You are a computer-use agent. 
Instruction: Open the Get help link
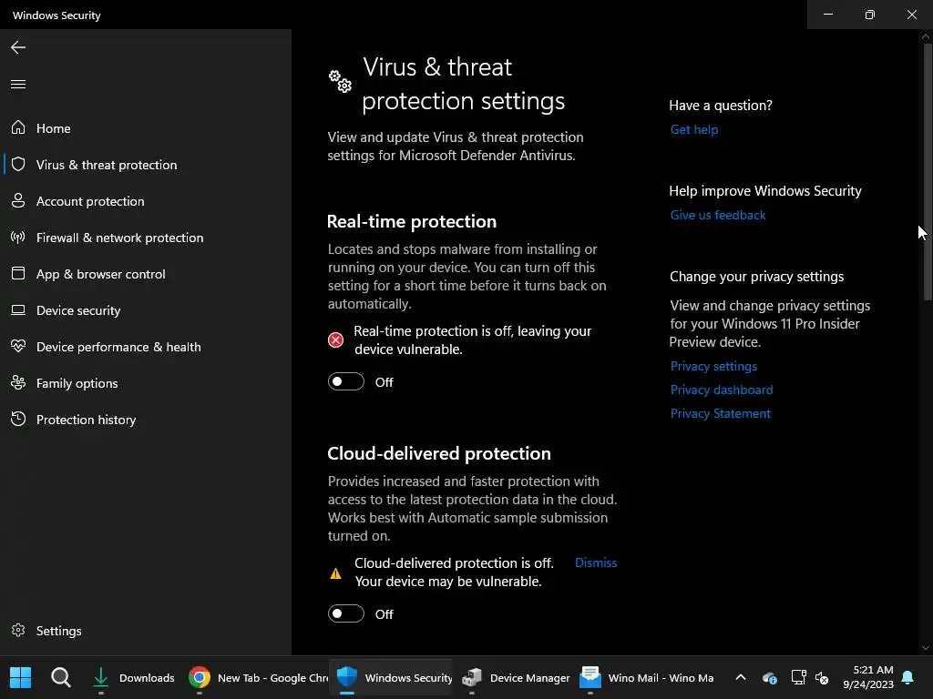[x=694, y=129]
